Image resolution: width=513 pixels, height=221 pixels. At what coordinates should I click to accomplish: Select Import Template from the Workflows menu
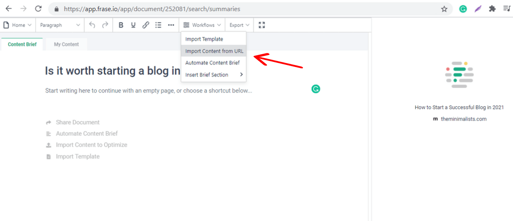coord(214,39)
